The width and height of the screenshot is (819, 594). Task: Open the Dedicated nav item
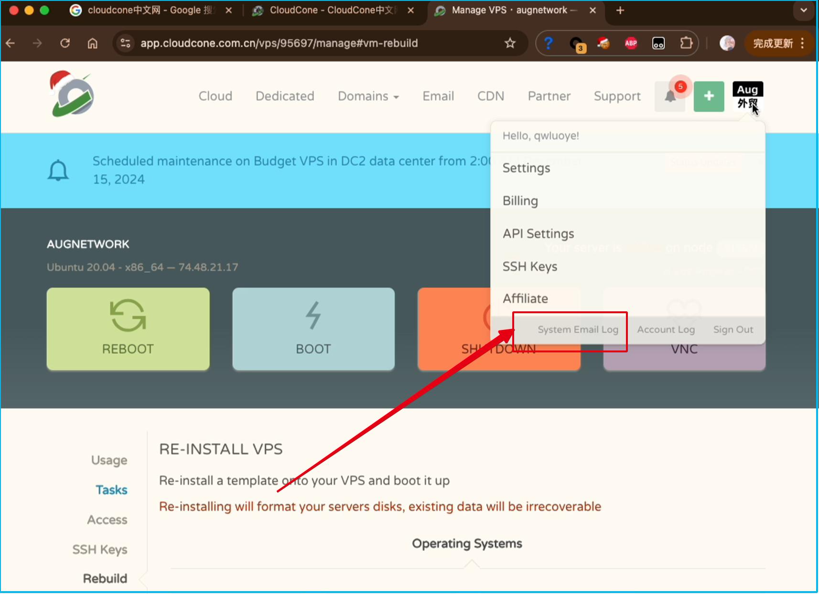[x=285, y=96]
